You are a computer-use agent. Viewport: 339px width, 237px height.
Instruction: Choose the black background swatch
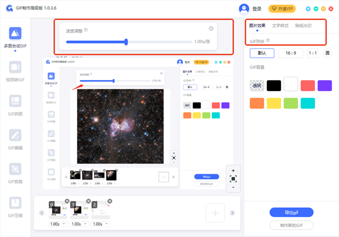click(274, 86)
